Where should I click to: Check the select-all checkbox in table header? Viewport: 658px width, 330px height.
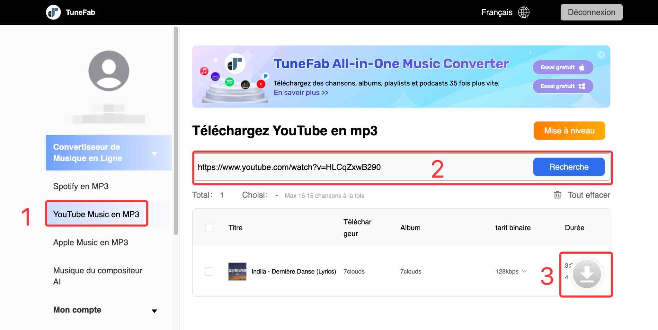pos(209,228)
